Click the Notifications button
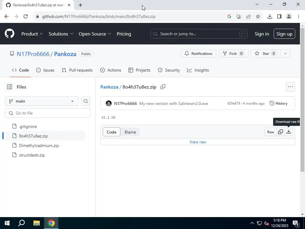305x229 pixels. coord(198,54)
